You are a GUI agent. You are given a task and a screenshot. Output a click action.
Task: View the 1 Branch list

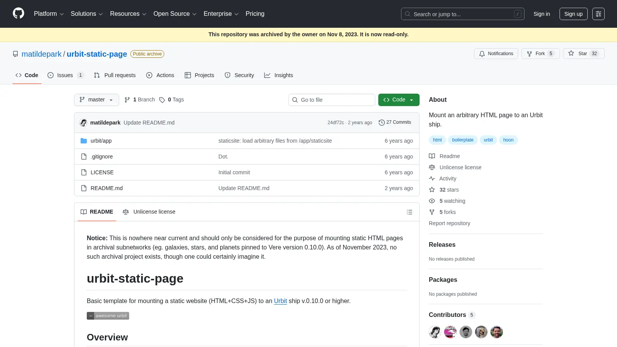[140, 99]
